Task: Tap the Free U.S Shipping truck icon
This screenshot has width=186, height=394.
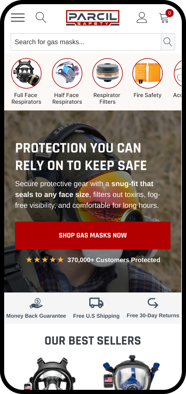Action: pos(96,303)
